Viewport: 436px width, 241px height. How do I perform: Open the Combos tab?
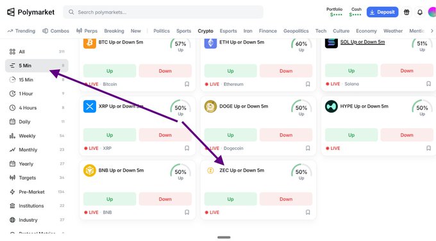[x=56, y=31]
